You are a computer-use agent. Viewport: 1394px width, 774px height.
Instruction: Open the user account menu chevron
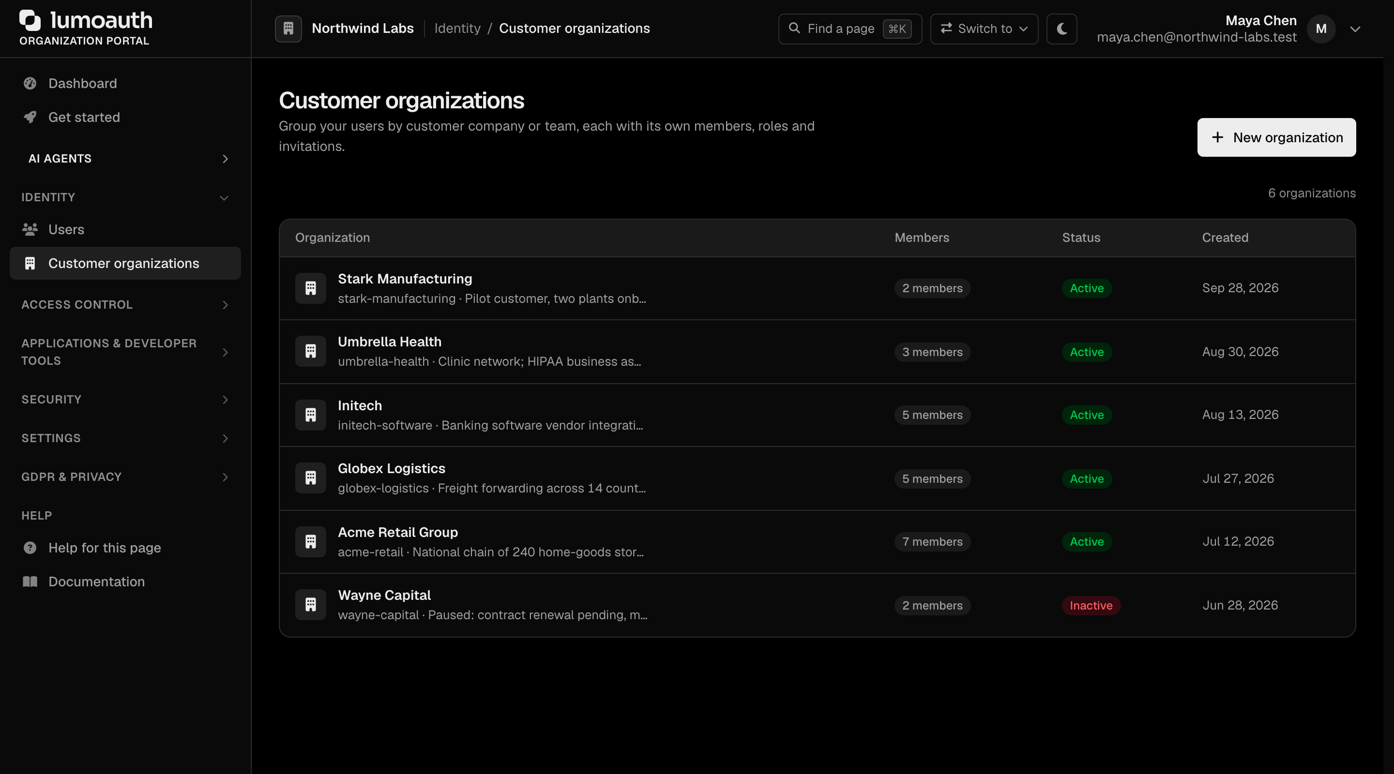coord(1355,29)
